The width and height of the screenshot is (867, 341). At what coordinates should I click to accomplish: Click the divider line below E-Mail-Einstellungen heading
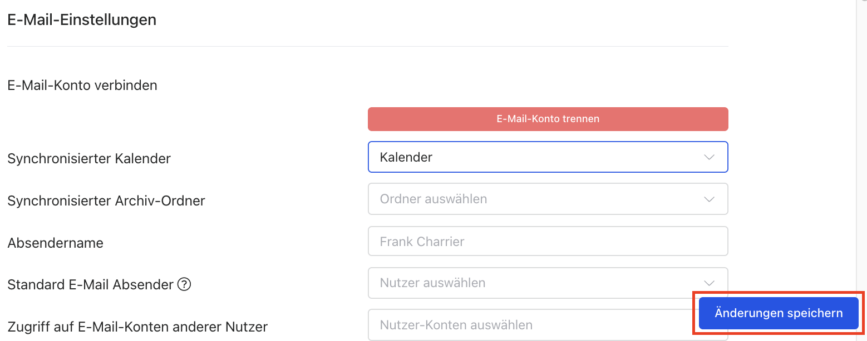pyautogui.click(x=367, y=46)
